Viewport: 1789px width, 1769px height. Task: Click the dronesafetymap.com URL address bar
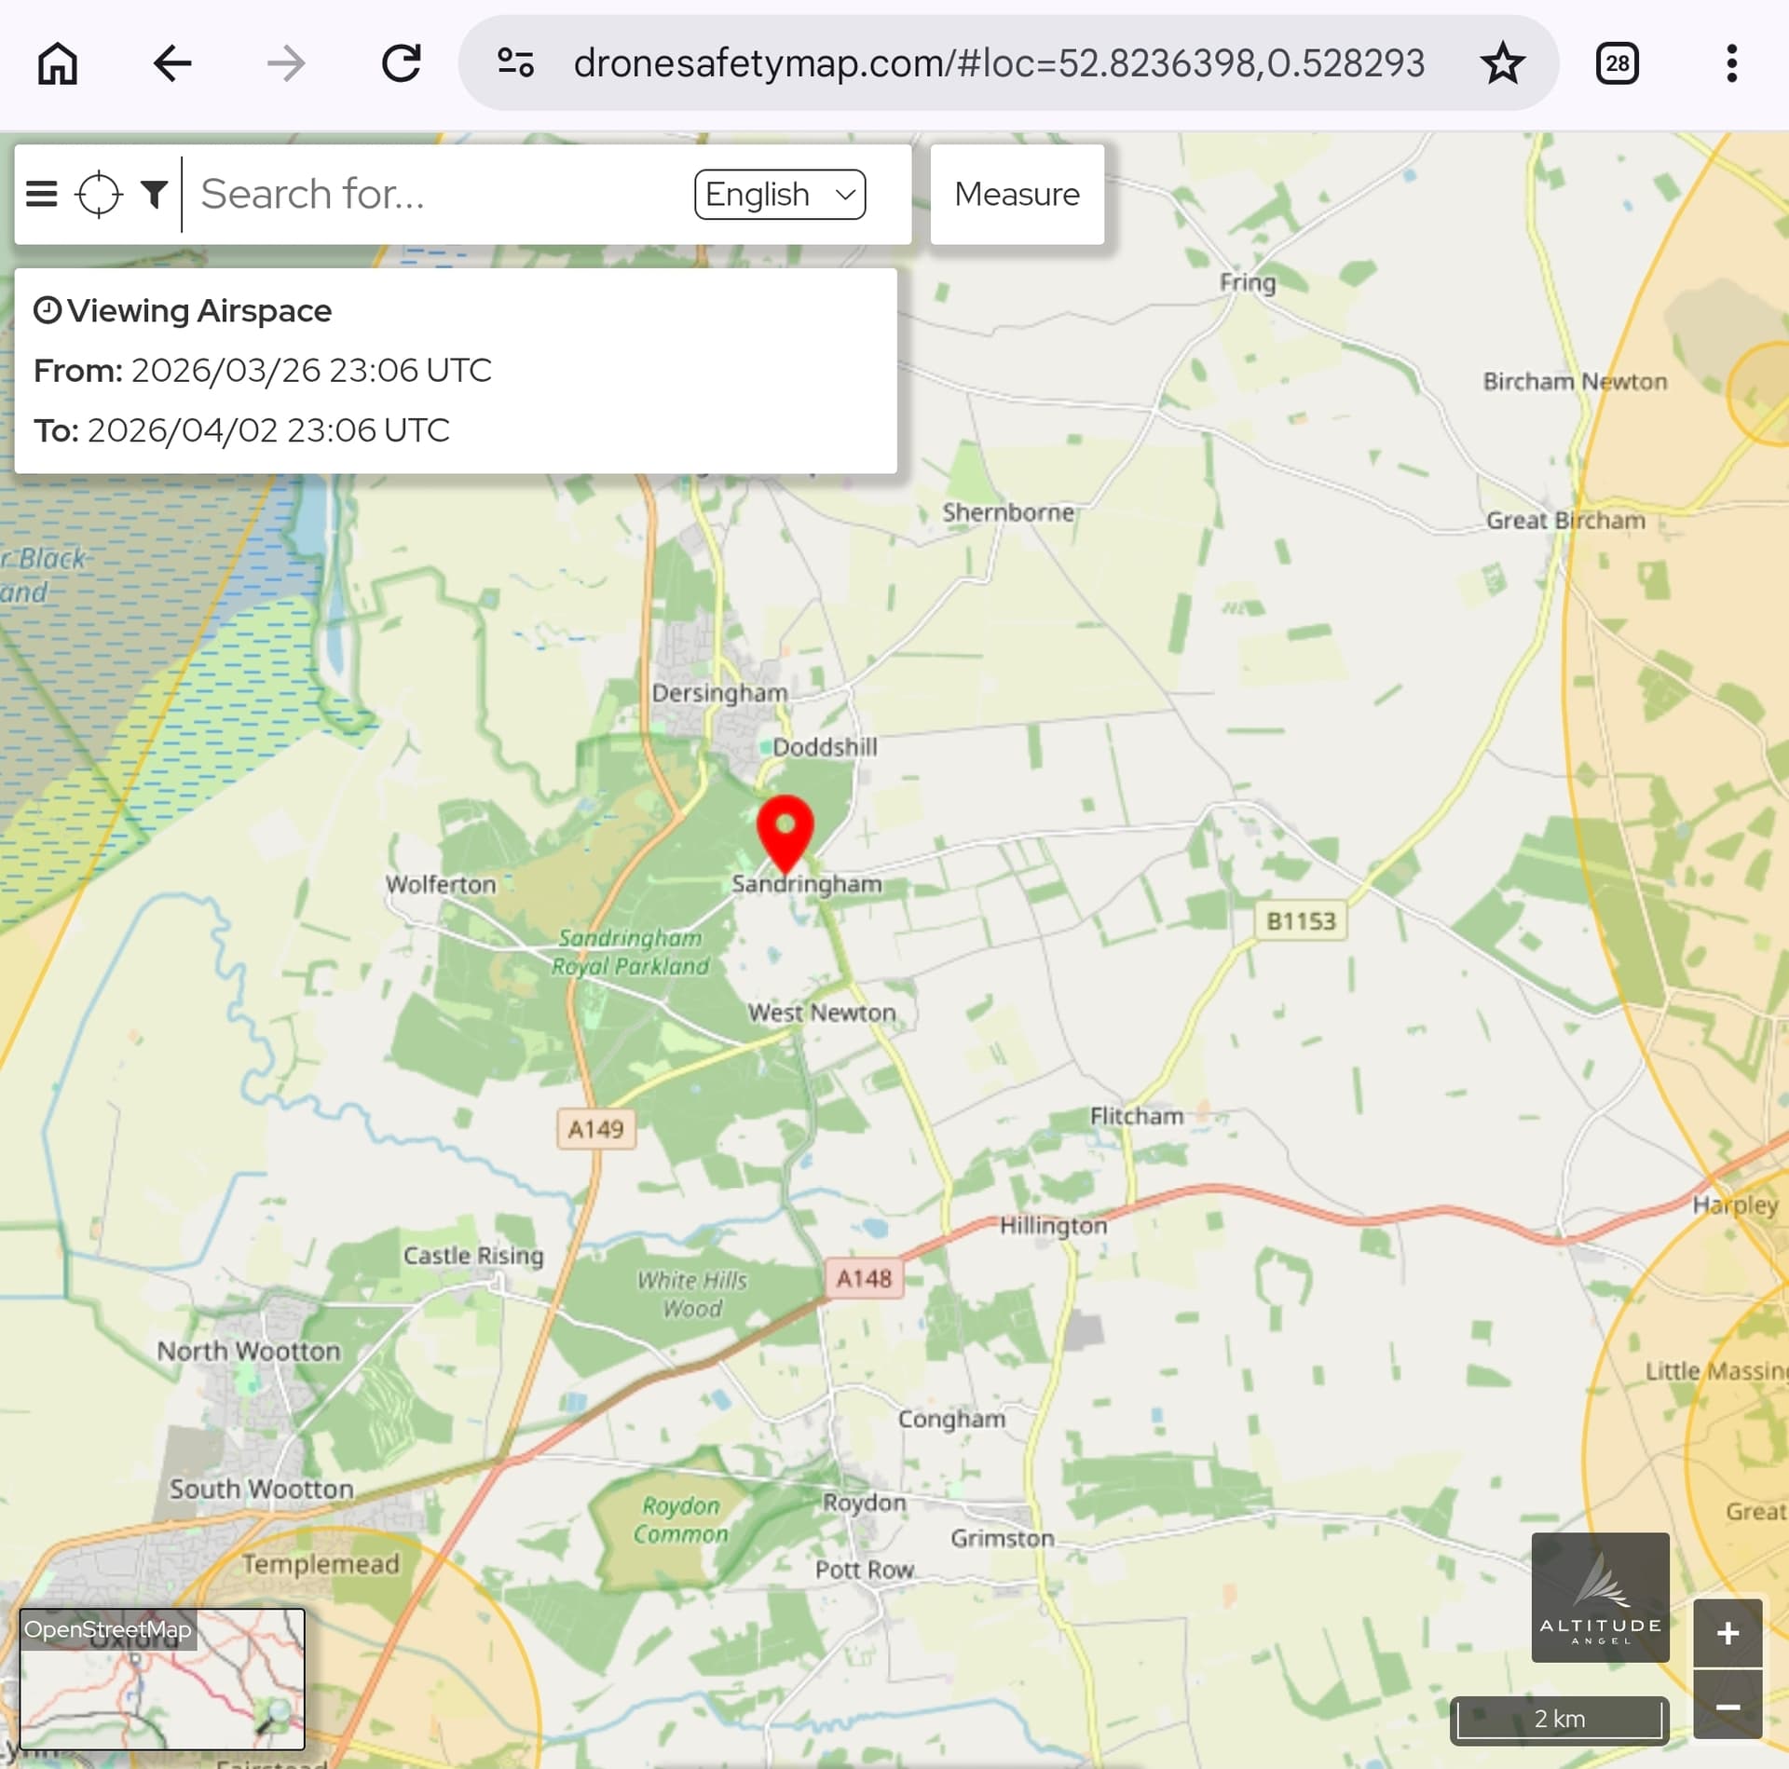tap(997, 63)
